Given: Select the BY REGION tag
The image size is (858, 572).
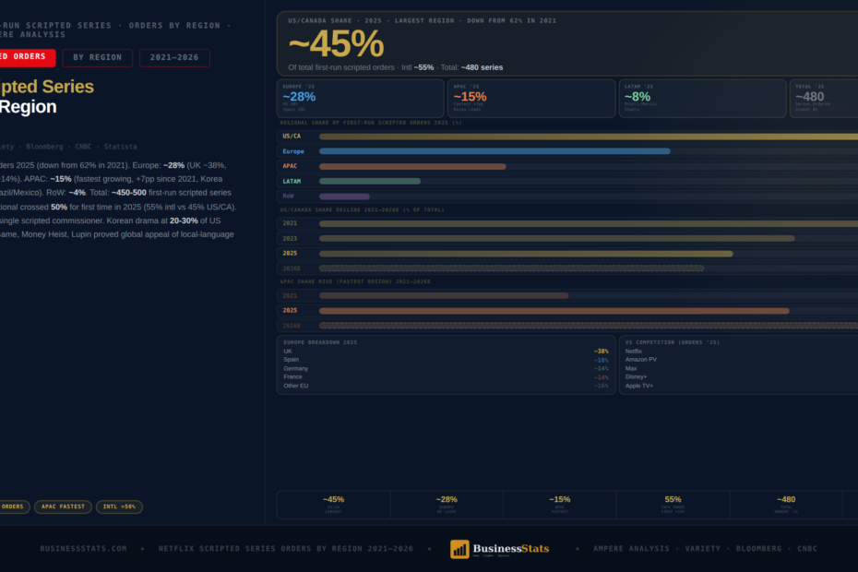Looking at the screenshot, I should coord(98,57).
